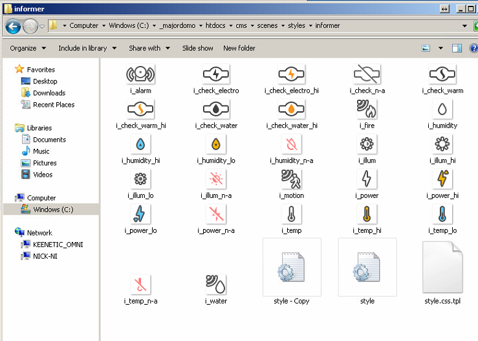Expand the Include in library menu

click(x=87, y=48)
